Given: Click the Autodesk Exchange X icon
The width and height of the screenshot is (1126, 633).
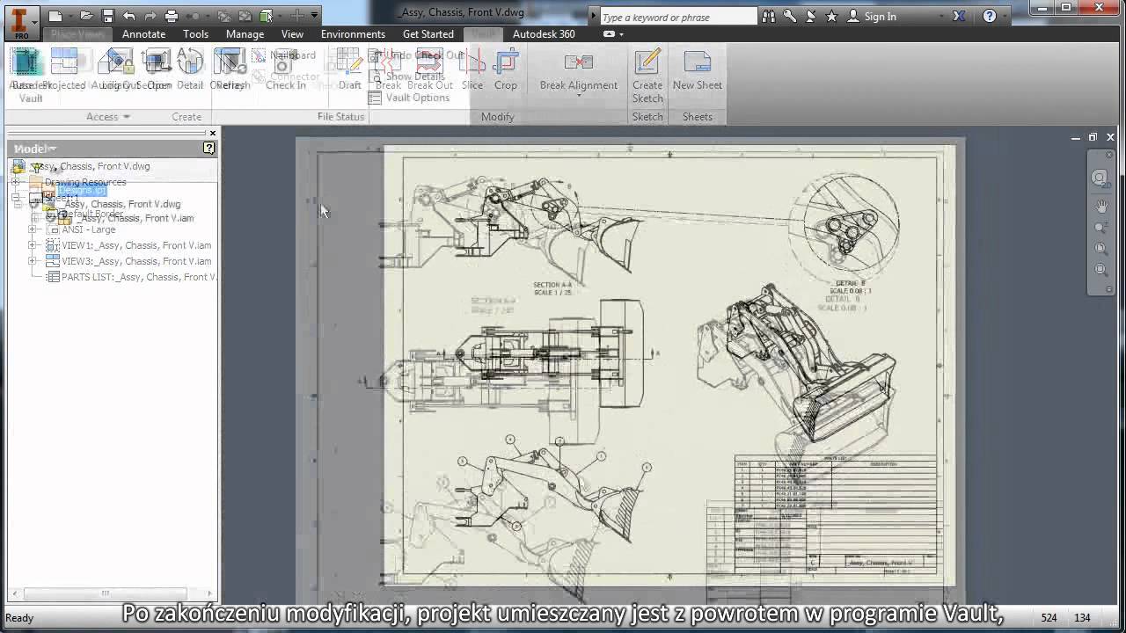Looking at the screenshot, I should [959, 16].
